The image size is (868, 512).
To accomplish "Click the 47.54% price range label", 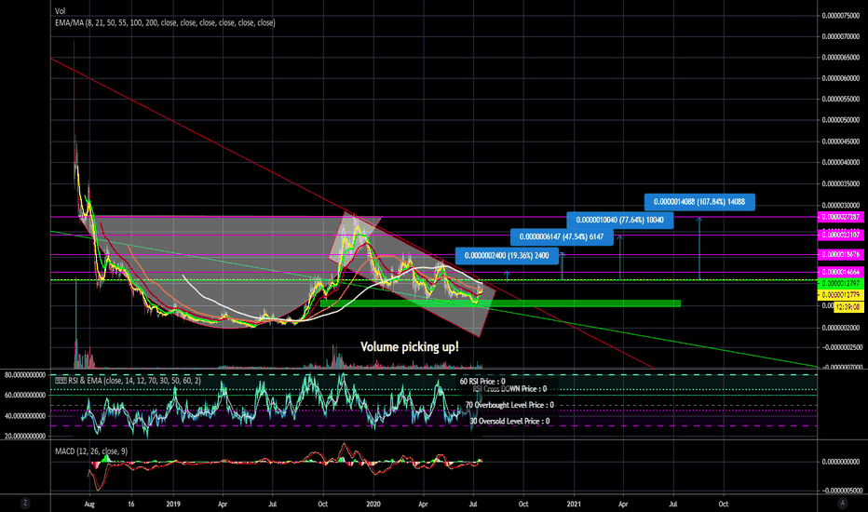I will pyautogui.click(x=562, y=236).
